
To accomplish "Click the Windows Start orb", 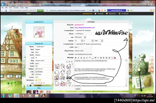I will (3, 95).
